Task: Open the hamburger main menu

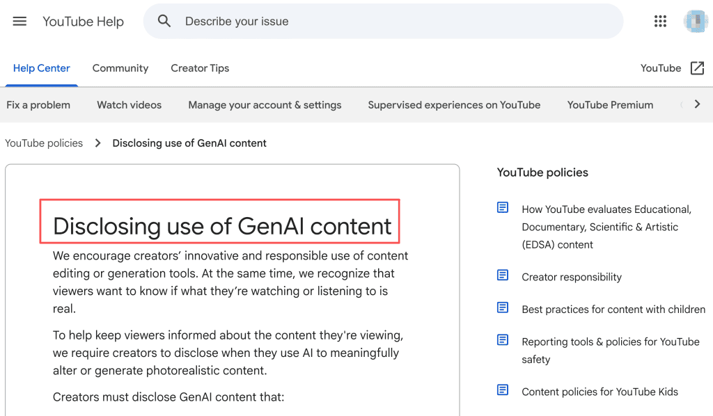Action: (x=19, y=22)
